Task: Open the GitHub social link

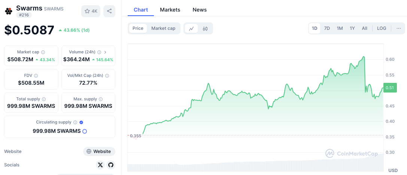Action: pyautogui.click(x=111, y=165)
